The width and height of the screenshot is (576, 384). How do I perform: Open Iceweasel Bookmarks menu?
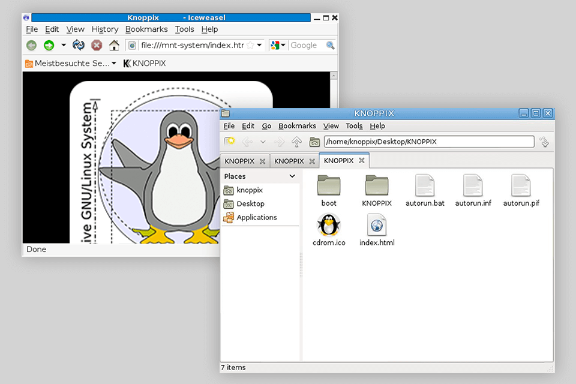(x=146, y=29)
